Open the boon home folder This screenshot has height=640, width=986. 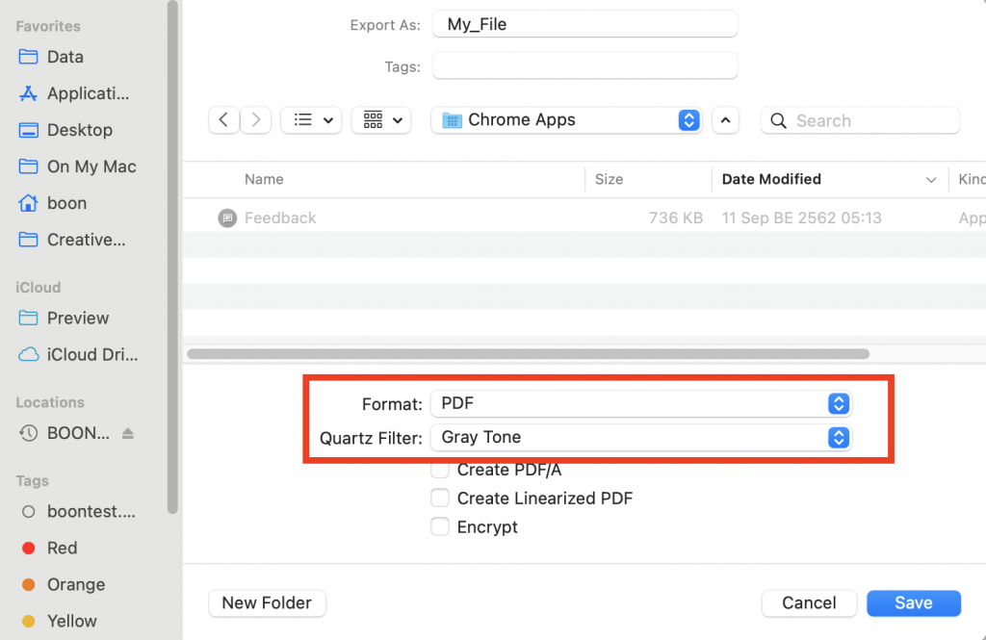66,203
